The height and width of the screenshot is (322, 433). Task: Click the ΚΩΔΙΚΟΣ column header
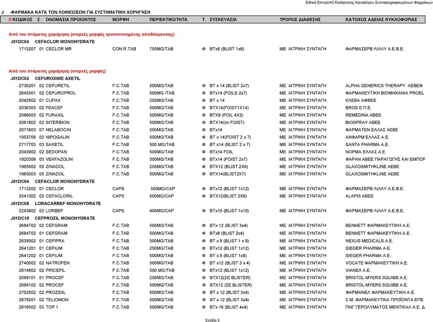tap(23, 19)
